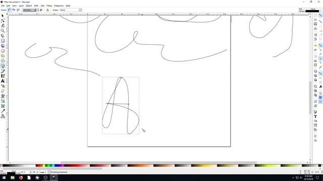The height and width of the screenshot is (181, 323).
Task: Select the Ellipse tool
Action: pyautogui.click(x=3, y=51)
